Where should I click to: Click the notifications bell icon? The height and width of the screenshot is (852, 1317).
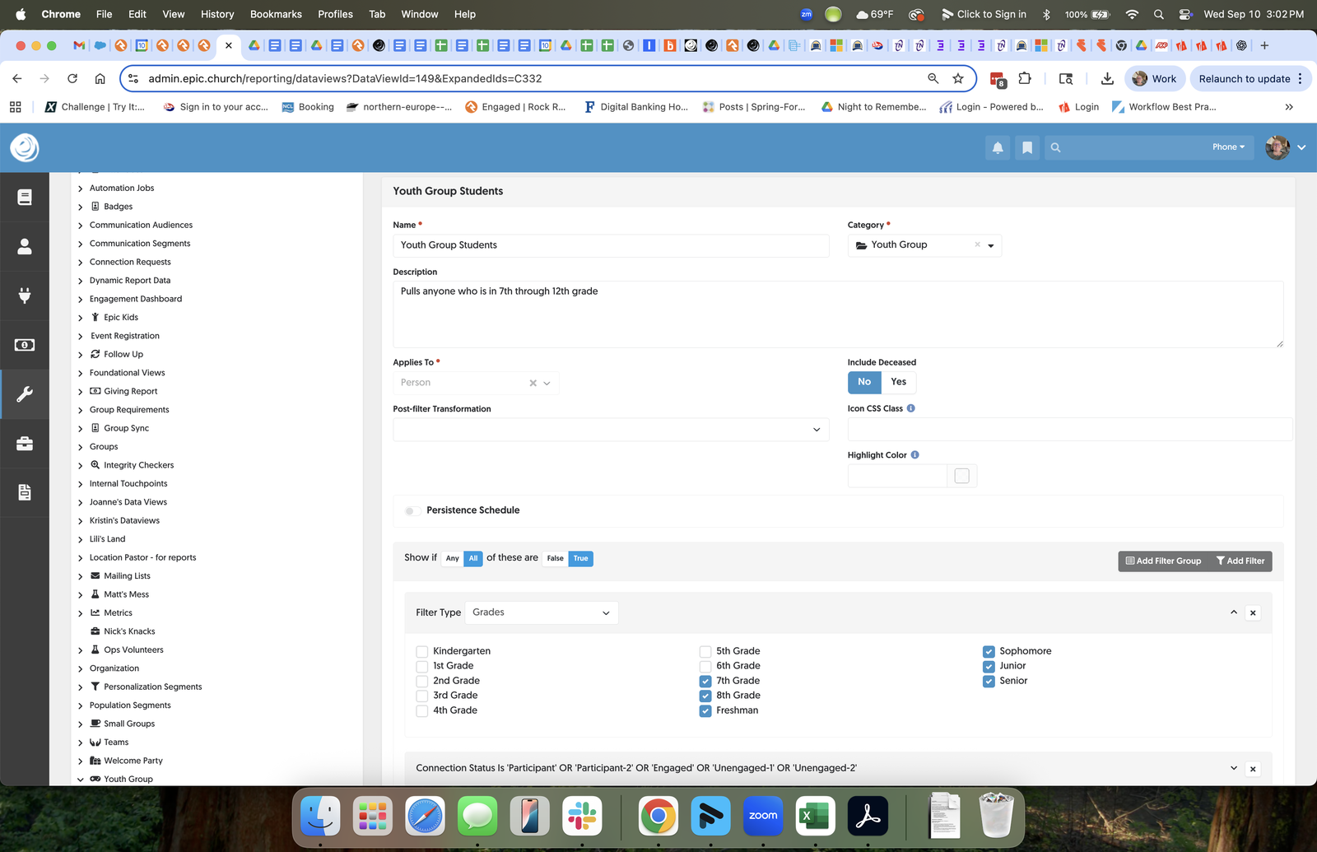click(x=998, y=147)
